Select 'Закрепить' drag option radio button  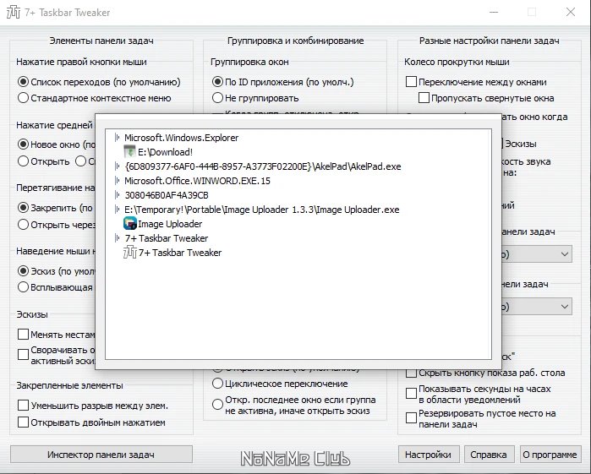pos(24,208)
